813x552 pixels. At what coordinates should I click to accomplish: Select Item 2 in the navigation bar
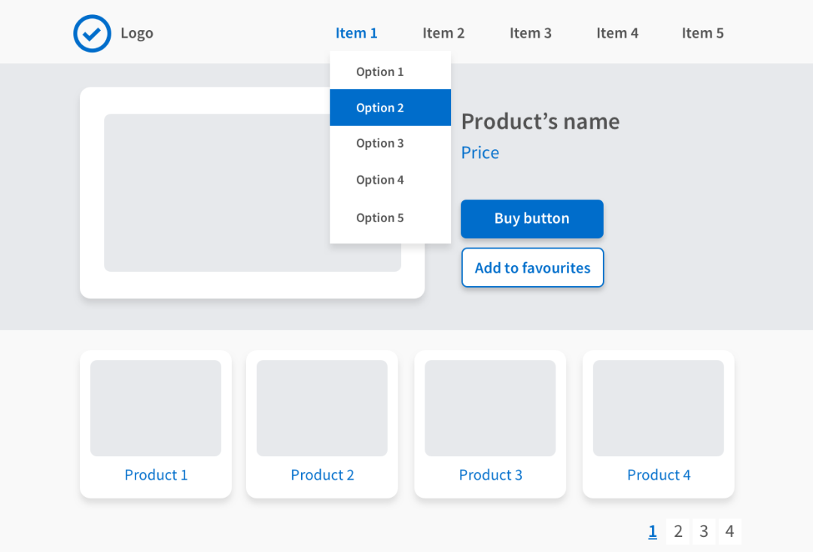443,33
